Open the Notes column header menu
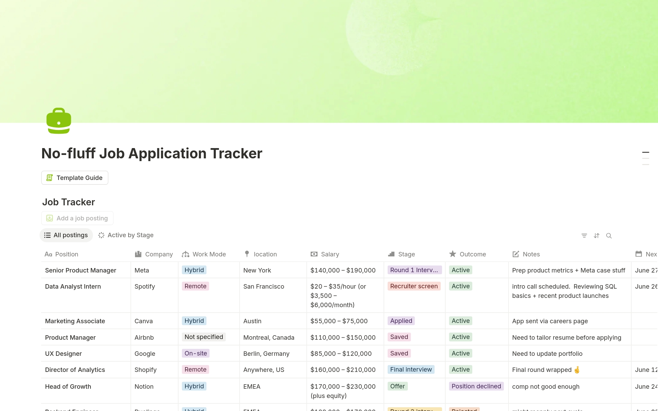The image size is (658, 411). [570, 254]
